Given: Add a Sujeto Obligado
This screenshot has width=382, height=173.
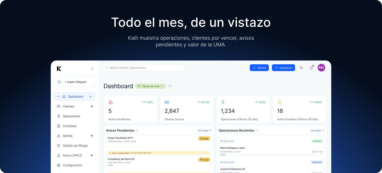Looking at the screenshot, I should pyautogui.click(x=75, y=82).
